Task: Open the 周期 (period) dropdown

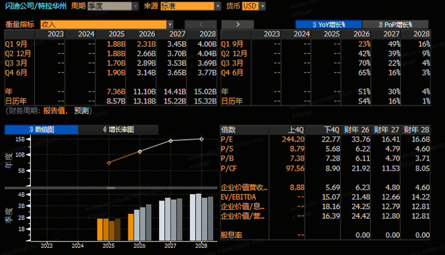Action: click(x=109, y=6)
